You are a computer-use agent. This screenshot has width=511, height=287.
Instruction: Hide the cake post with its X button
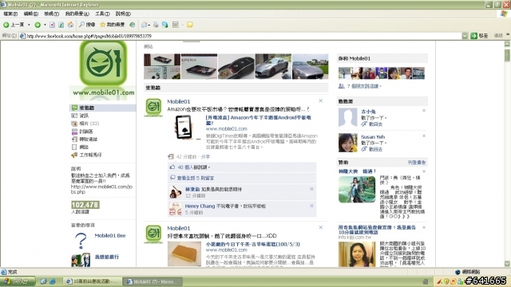coord(321,227)
